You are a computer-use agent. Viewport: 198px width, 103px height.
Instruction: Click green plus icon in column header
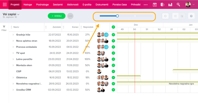pos(113,27)
